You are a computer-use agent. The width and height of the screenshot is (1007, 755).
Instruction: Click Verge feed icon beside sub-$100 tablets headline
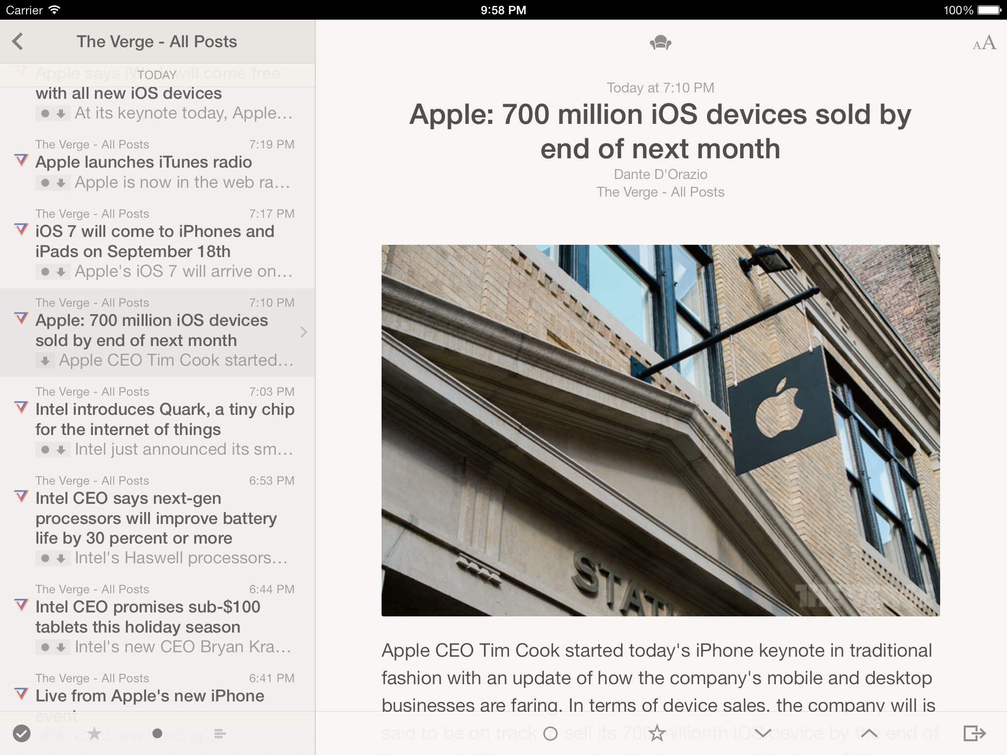[x=21, y=605]
